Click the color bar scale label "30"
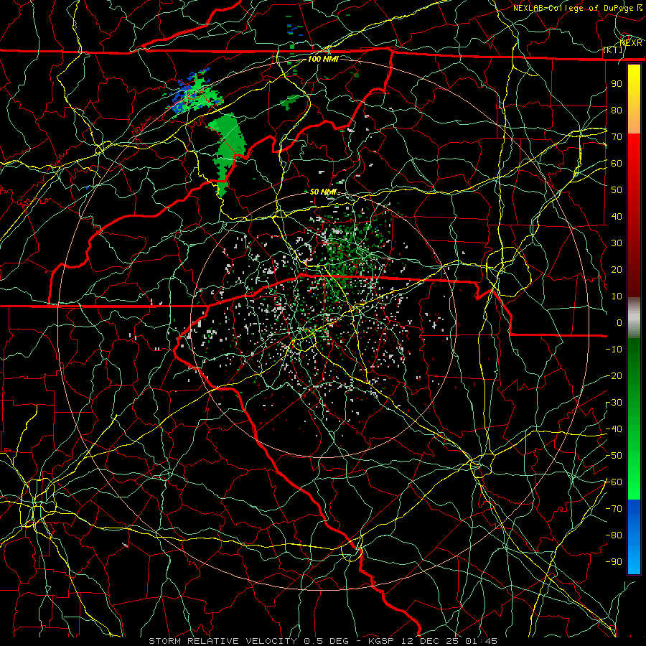This screenshot has width=646, height=646. pos(617,243)
